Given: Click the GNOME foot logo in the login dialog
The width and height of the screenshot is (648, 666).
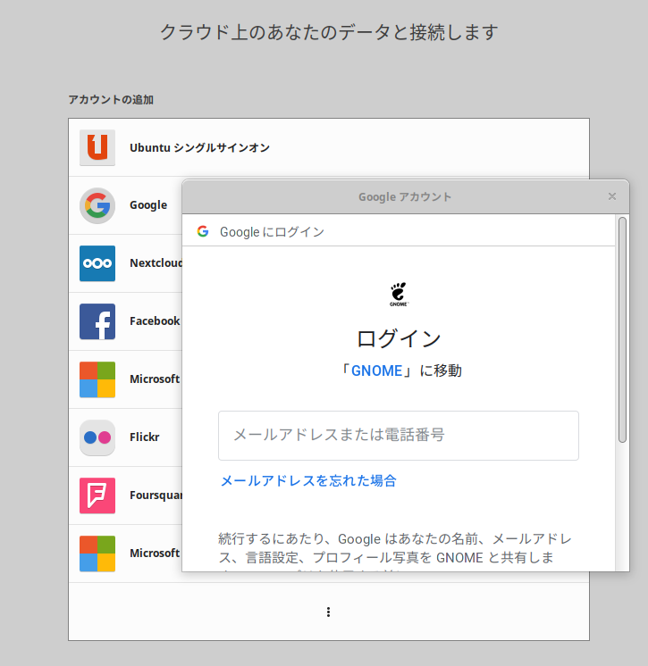Looking at the screenshot, I should 399,294.
